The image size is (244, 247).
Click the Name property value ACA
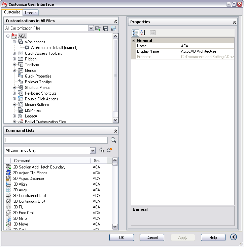[207, 46]
